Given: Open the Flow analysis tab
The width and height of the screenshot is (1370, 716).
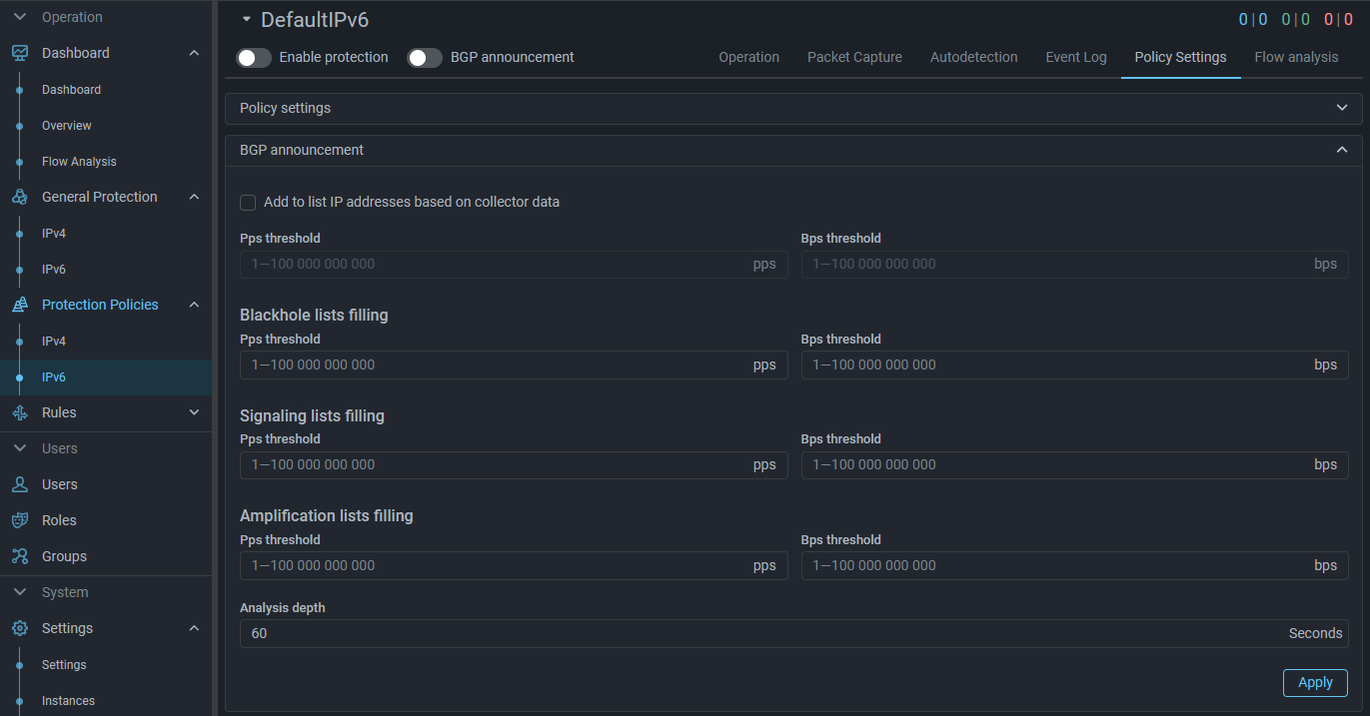Looking at the screenshot, I should pos(1295,57).
